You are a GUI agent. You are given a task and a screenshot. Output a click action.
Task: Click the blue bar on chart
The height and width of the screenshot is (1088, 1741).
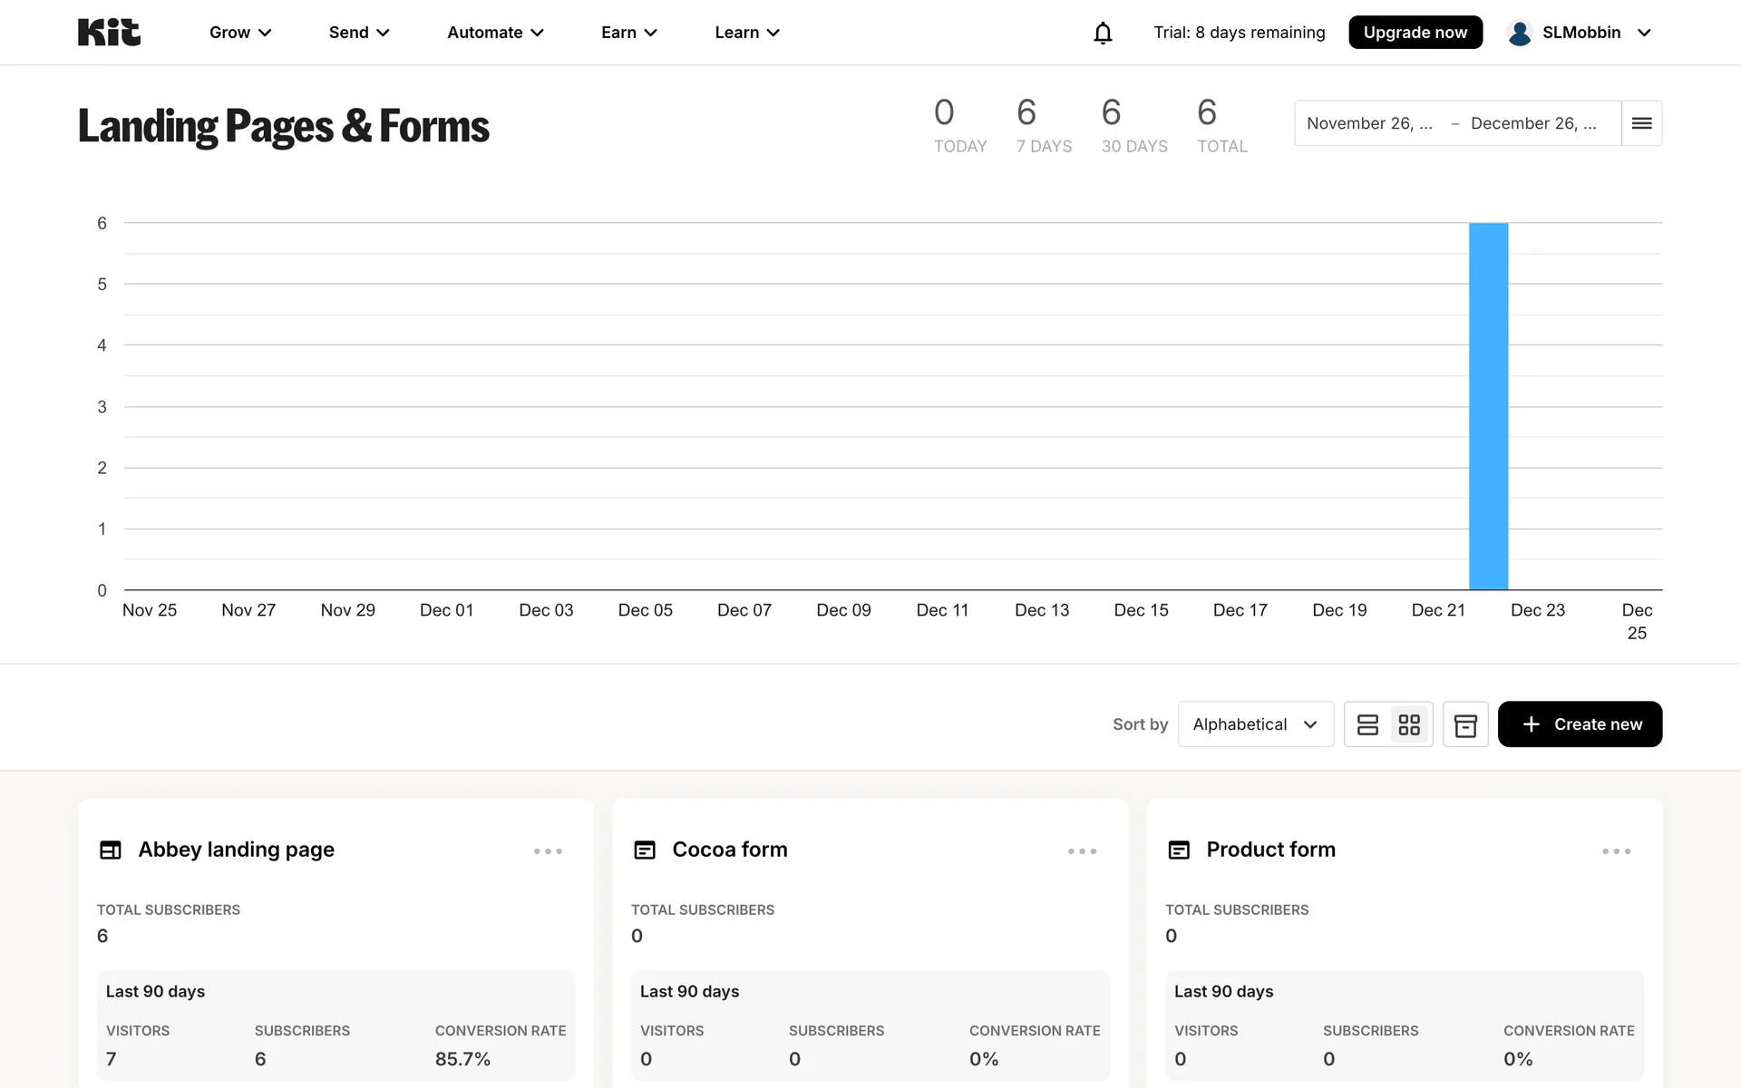tap(1488, 408)
